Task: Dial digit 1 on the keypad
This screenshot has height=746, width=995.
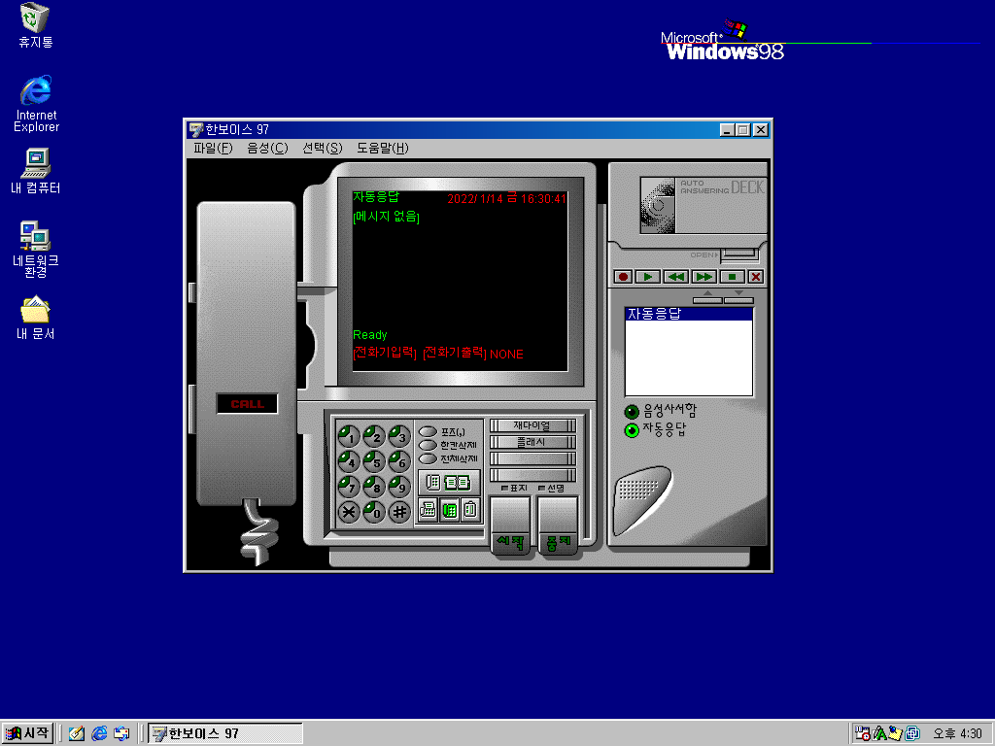Action: 349,436
